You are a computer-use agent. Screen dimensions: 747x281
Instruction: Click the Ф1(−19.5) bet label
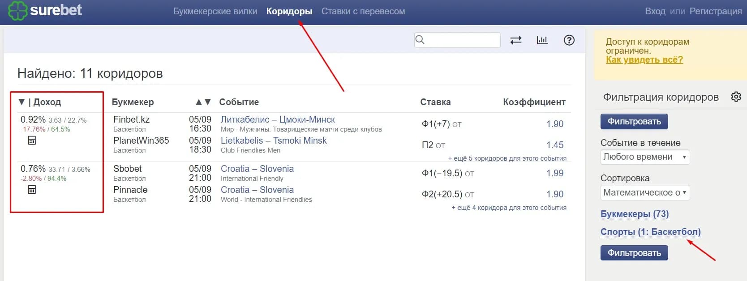click(x=442, y=173)
